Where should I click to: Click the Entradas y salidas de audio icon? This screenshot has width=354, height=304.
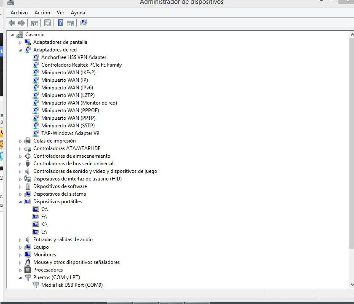click(27, 239)
